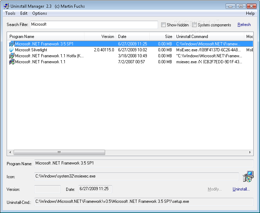
Task: Click the Uninstall... link
Action: click(241, 189)
